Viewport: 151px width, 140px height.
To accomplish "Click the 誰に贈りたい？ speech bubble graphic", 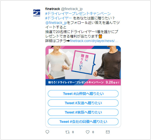I will click(84, 62).
